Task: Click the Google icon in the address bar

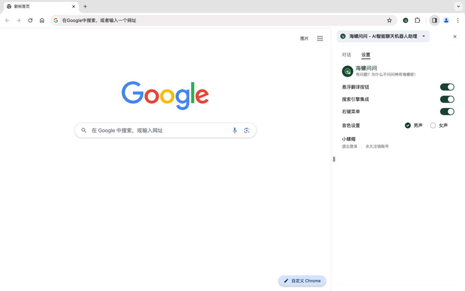Action: [56, 20]
